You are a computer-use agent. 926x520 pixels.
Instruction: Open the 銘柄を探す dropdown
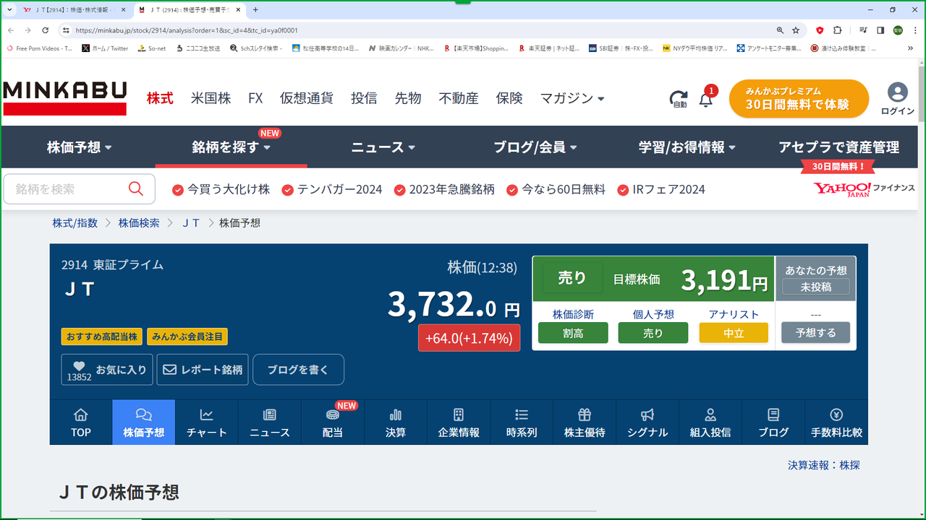click(231, 147)
